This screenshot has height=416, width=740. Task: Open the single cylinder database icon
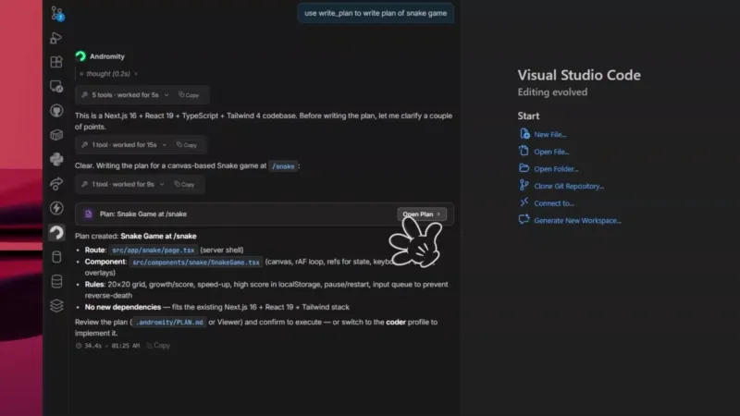tap(56, 257)
